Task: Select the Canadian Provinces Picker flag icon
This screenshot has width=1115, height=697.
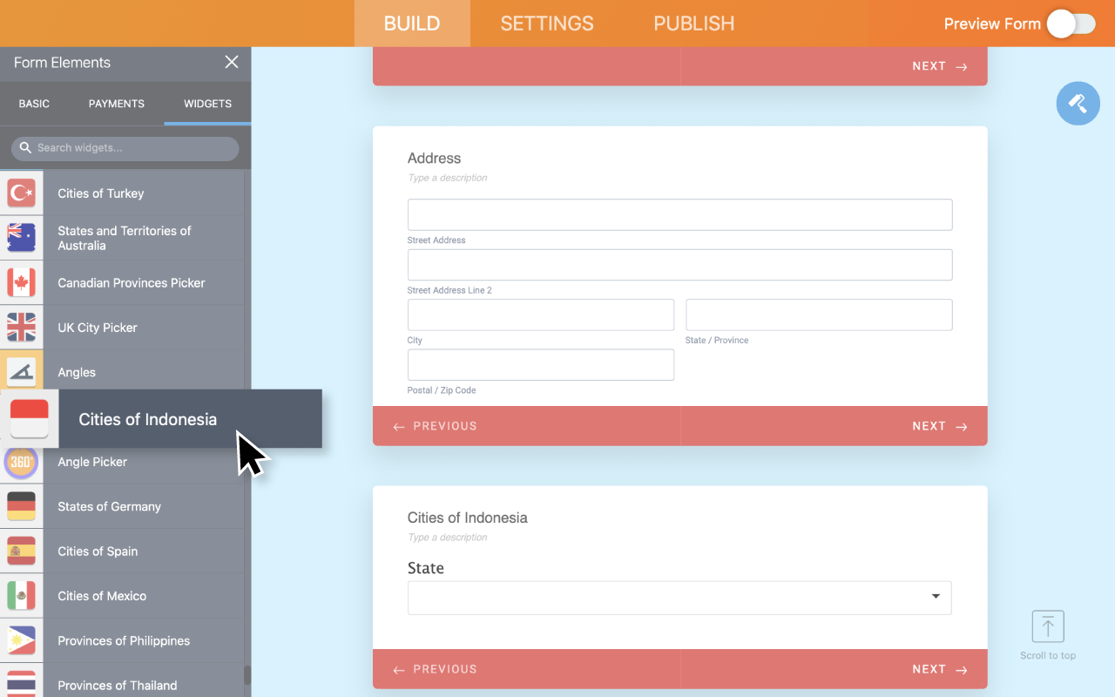Action: 21,282
